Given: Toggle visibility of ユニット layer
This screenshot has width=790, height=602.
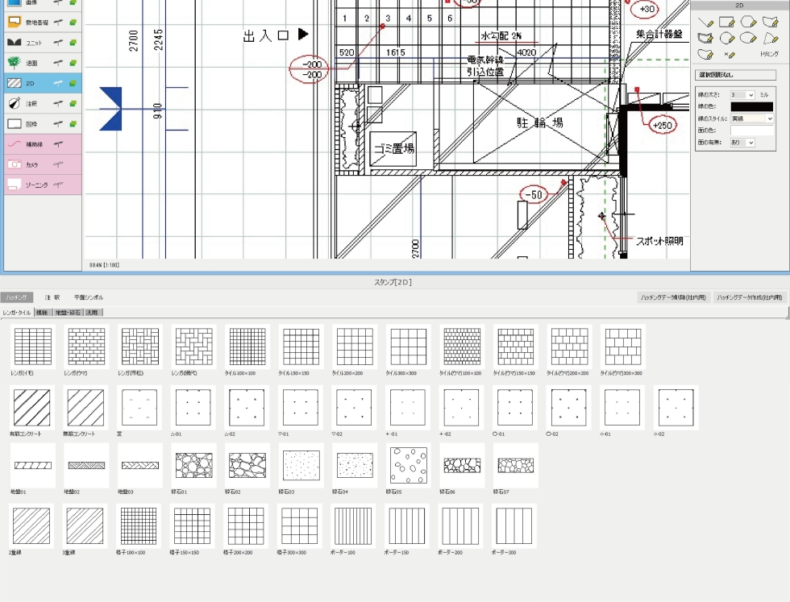Looking at the screenshot, I should [x=59, y=42].
